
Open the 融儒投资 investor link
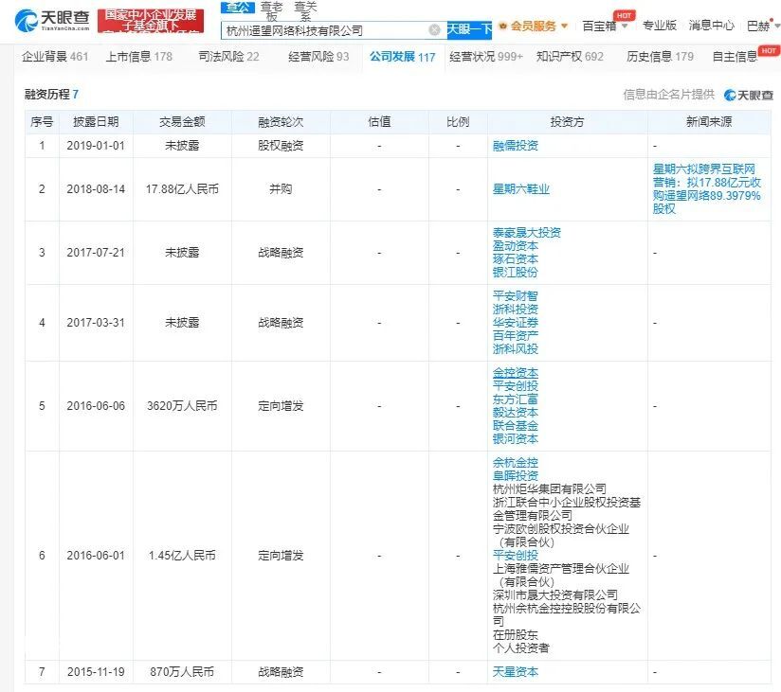[515, 146]
